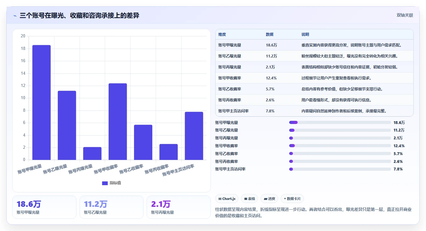Click the 账号丙收藏率 progress bar
This screenshot has width=426, height=231.
(340, 161)
